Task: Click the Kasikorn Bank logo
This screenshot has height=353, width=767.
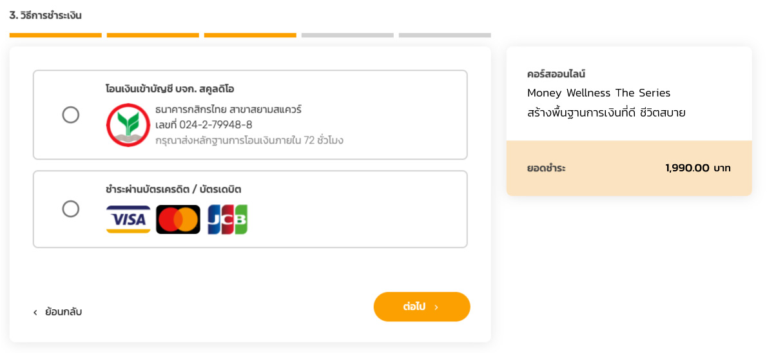Action: pyautogui.click(x=128, y=125)
